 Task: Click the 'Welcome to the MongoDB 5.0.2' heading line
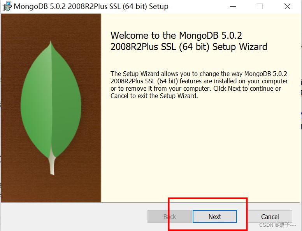click(x=176, y=36)
